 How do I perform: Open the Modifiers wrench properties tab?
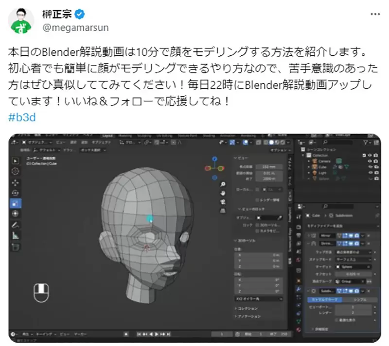(299, 289)
